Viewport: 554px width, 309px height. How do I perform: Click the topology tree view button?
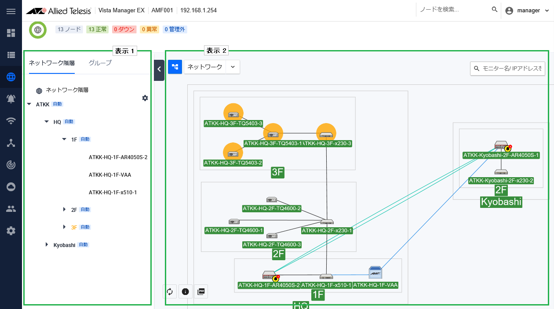175,67
